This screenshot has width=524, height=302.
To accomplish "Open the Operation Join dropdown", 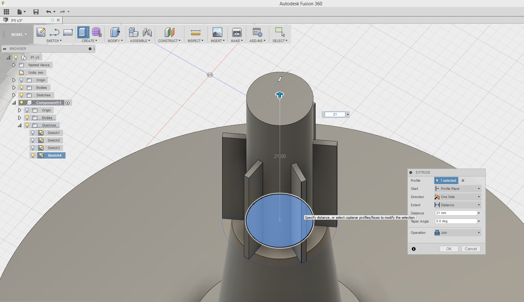I will (458, 233).
